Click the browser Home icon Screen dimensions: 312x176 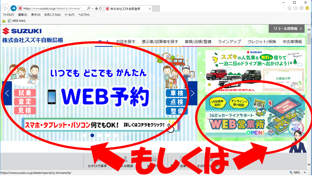click(x=290, y=8)
